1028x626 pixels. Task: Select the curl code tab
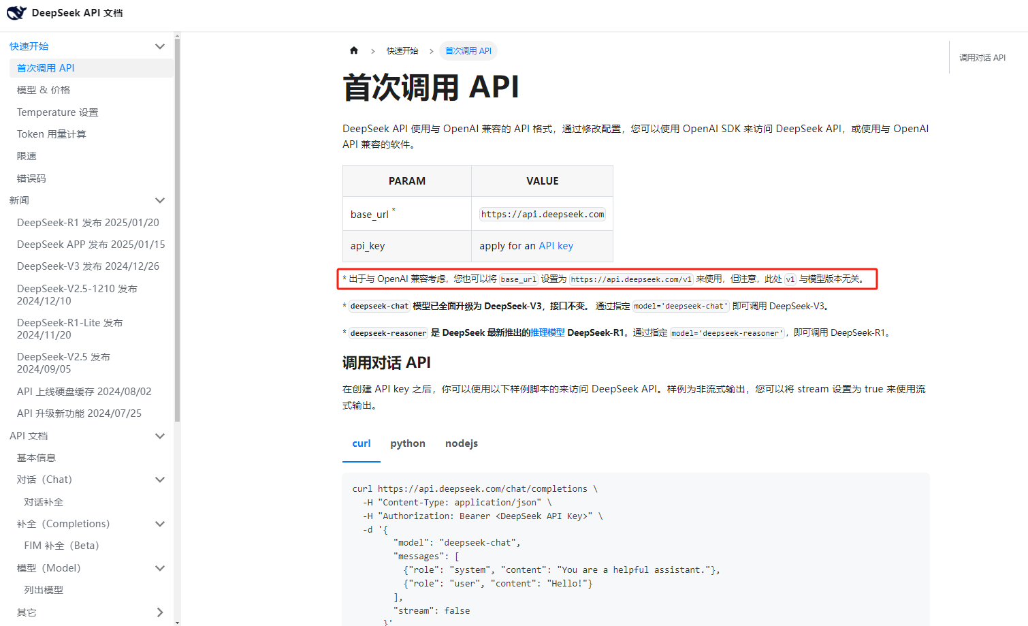(361, 443)
